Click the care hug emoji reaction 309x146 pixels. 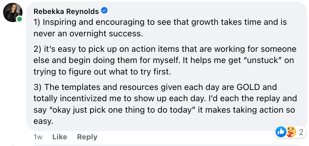[x=291, y=132]
